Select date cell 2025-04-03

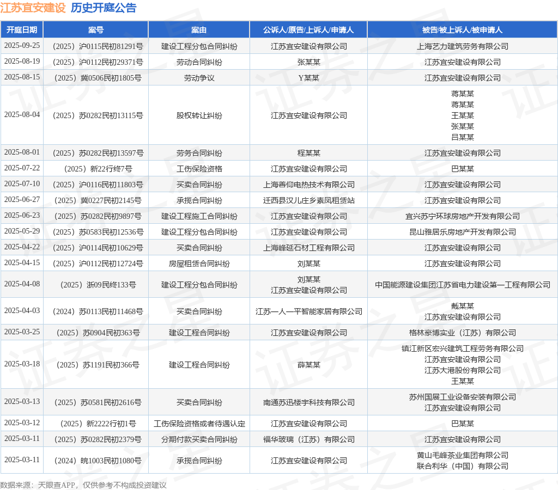pos(22,311)
